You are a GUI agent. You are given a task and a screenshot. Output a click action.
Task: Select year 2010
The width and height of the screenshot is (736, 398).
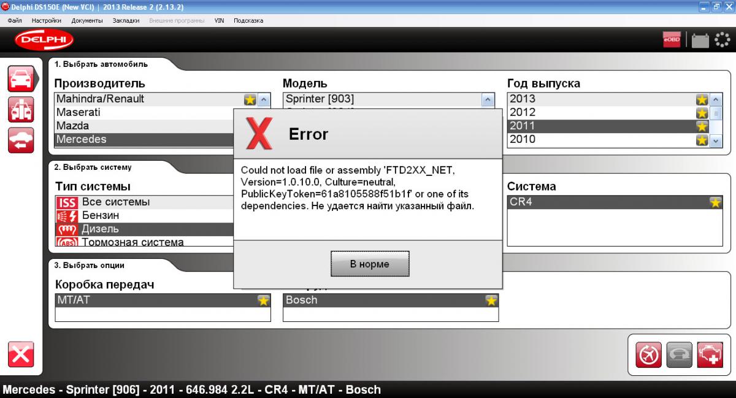point(608,139)
